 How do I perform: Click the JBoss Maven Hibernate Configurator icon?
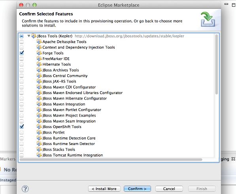pyautogui.click(x=39, y=98)
